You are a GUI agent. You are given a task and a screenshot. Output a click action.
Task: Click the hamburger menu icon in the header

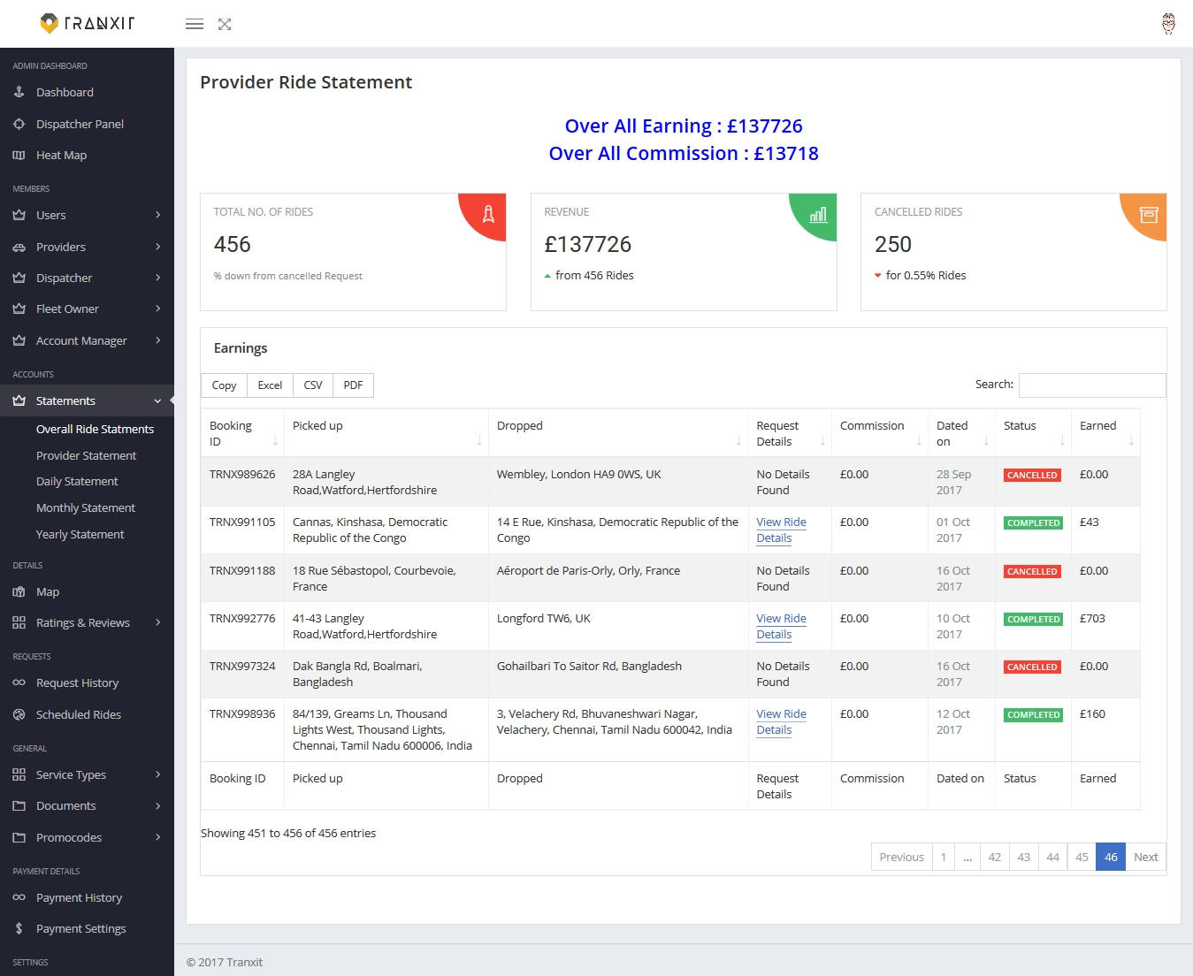[194, 24]
